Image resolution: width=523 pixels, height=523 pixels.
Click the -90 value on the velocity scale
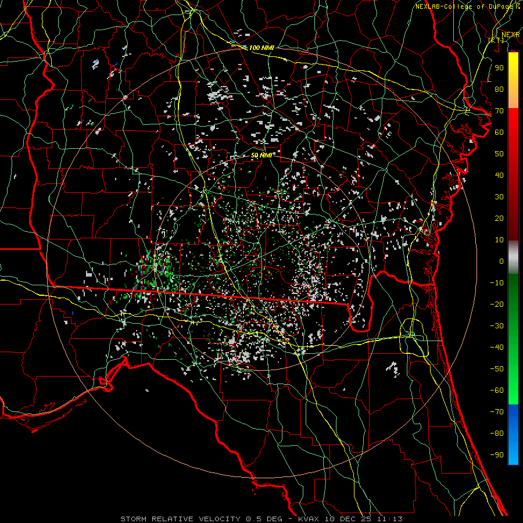pyautogui.click(x=497, y=455)
